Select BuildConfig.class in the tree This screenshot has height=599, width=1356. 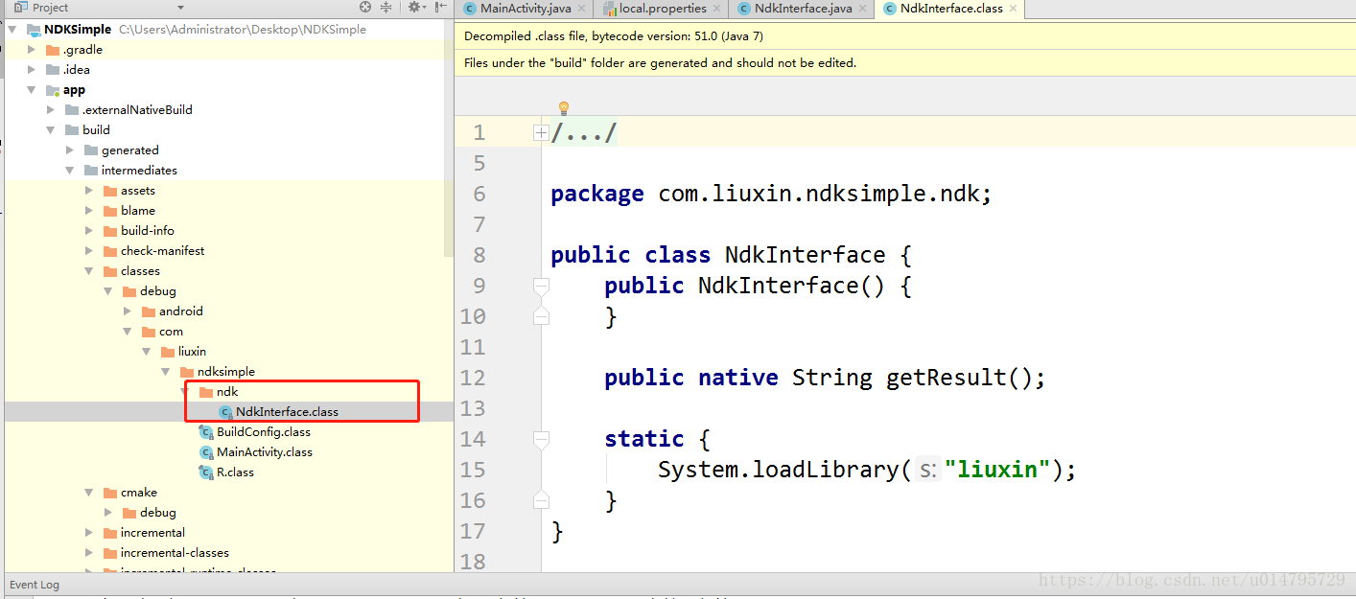[264, 432]
